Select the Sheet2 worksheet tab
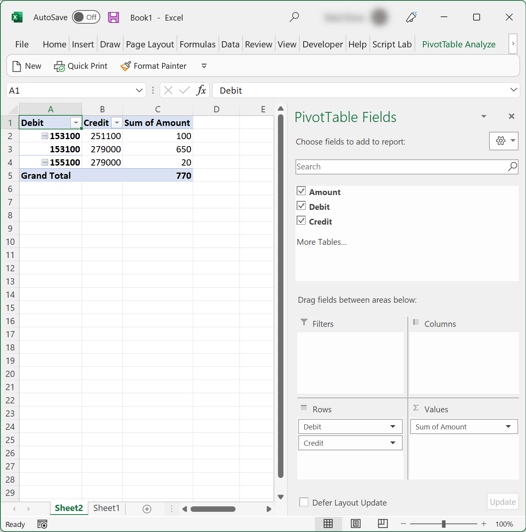Viewport: 526px width, 532px height. coord(69,508)
